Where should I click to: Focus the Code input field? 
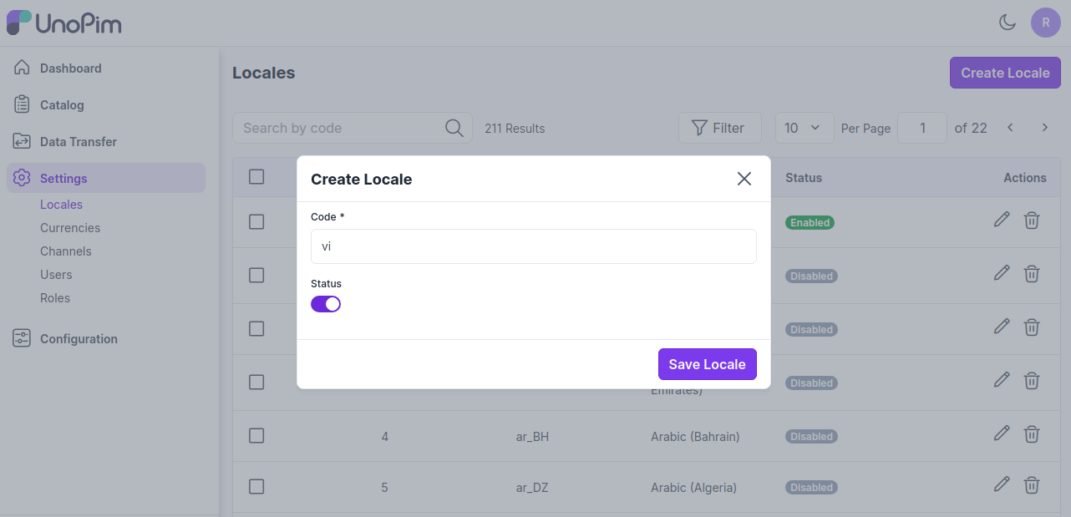pos(533,247)
